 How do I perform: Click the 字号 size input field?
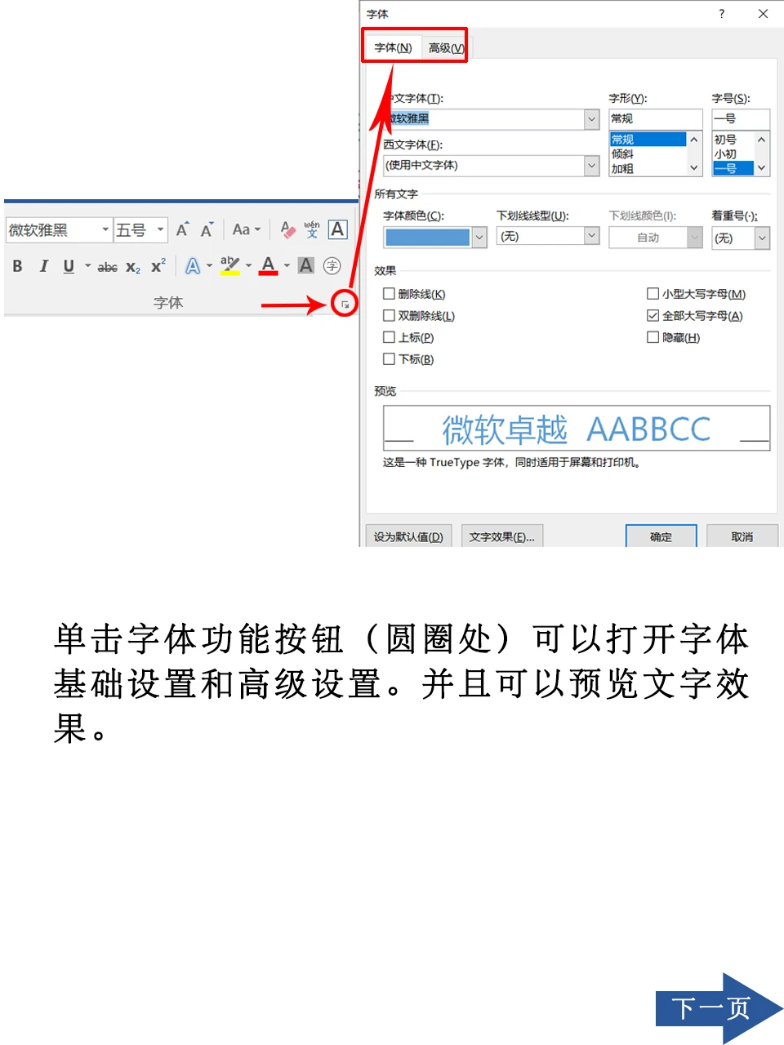[x=741, y=118]
